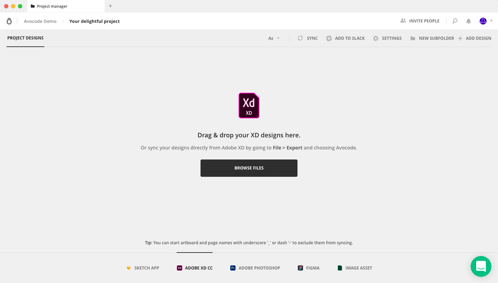Open the Avocode Demo breadcrumb
498x283 pixels.
point(40,21)
